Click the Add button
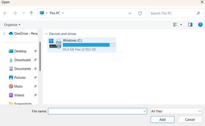This screenshot has height=126, width=205. click(162, 120)
